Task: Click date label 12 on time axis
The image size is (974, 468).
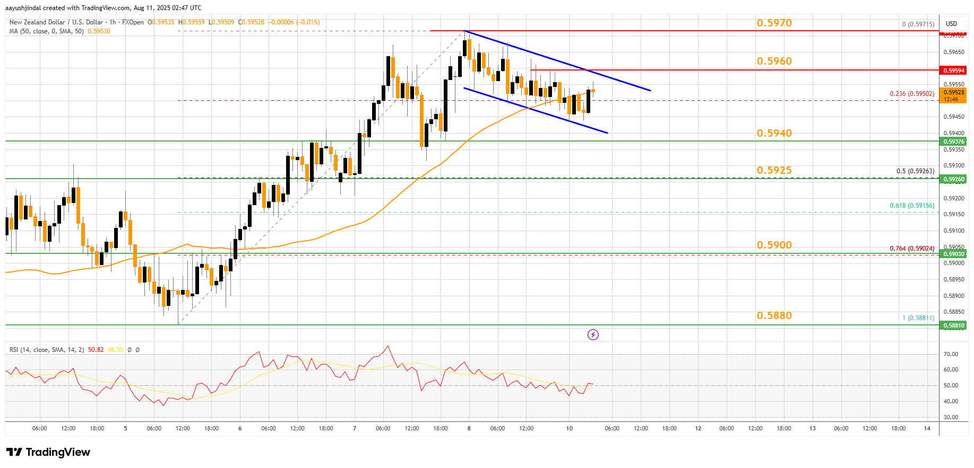Action: tap(698, 428)
